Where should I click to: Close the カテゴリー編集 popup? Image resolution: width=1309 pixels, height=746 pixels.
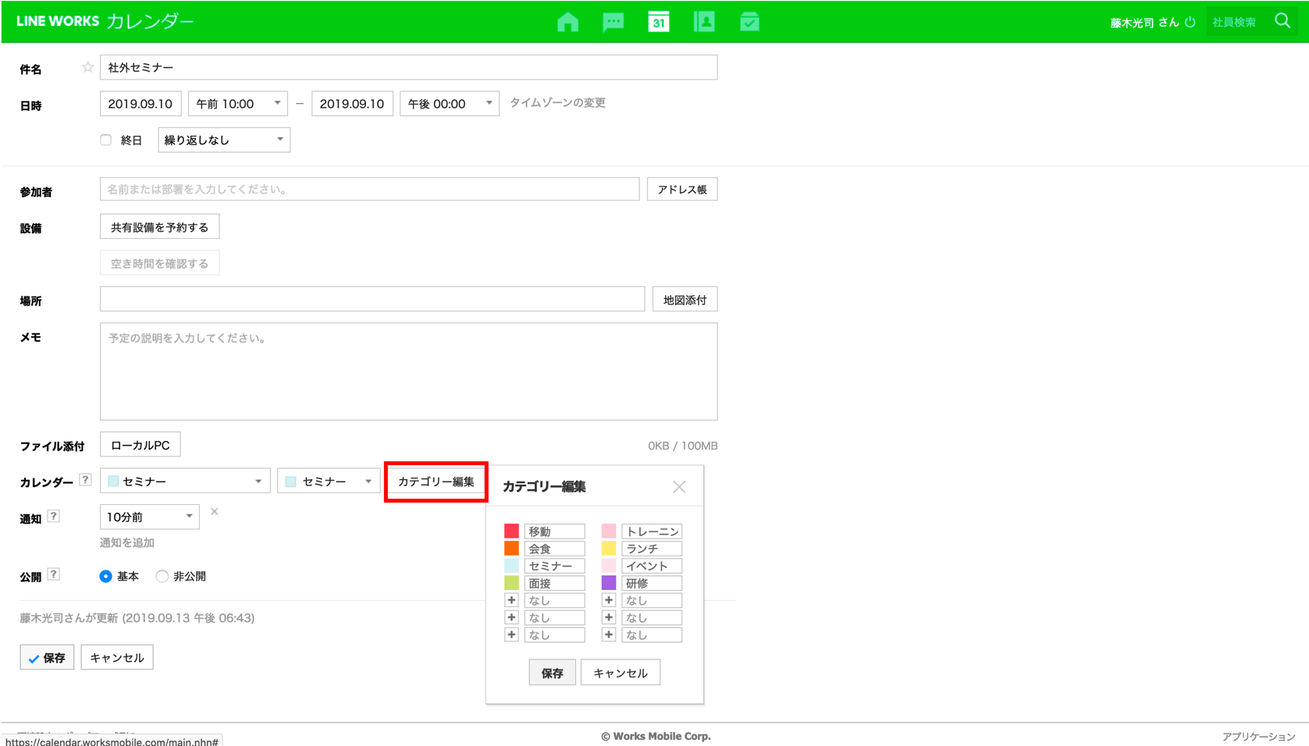pyautogui.click(x=679, y=487)
